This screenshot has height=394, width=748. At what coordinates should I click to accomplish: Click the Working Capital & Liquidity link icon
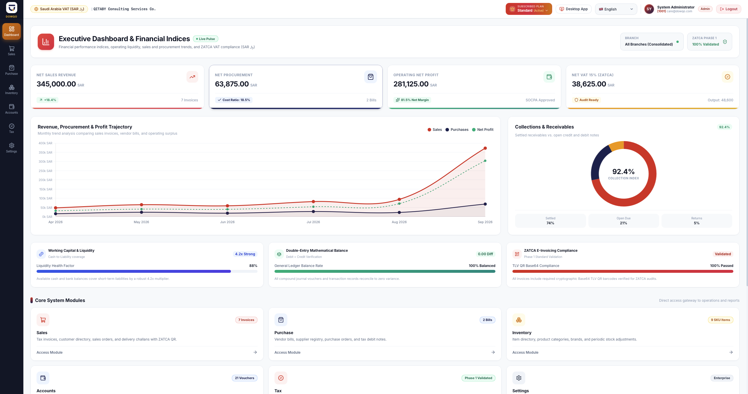(41, 254)
